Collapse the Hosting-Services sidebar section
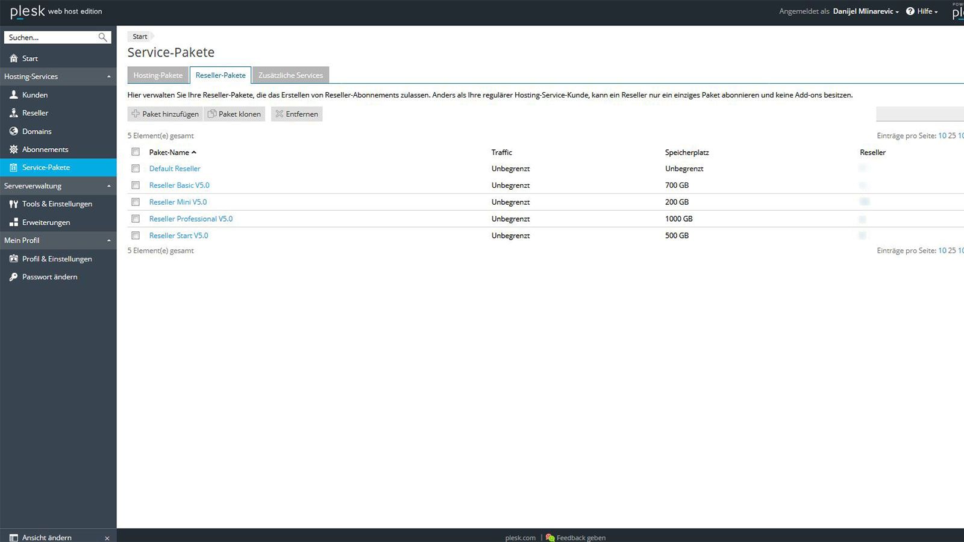This screenshot has width=964, height=542. pos(108,76)
